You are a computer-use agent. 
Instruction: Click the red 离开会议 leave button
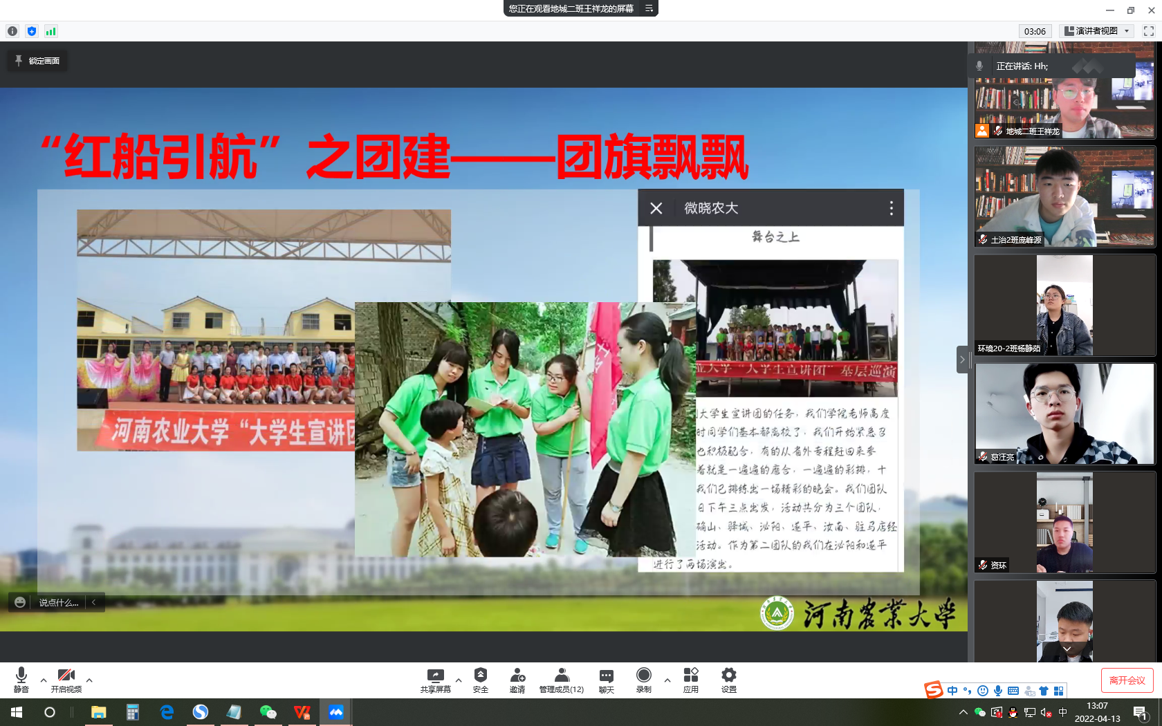click(1127, 680)
